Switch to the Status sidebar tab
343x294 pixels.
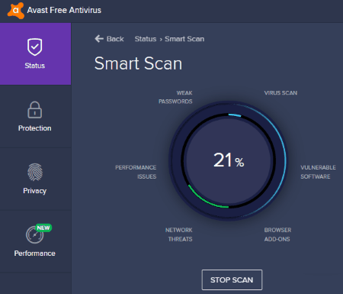coord(35,53)
